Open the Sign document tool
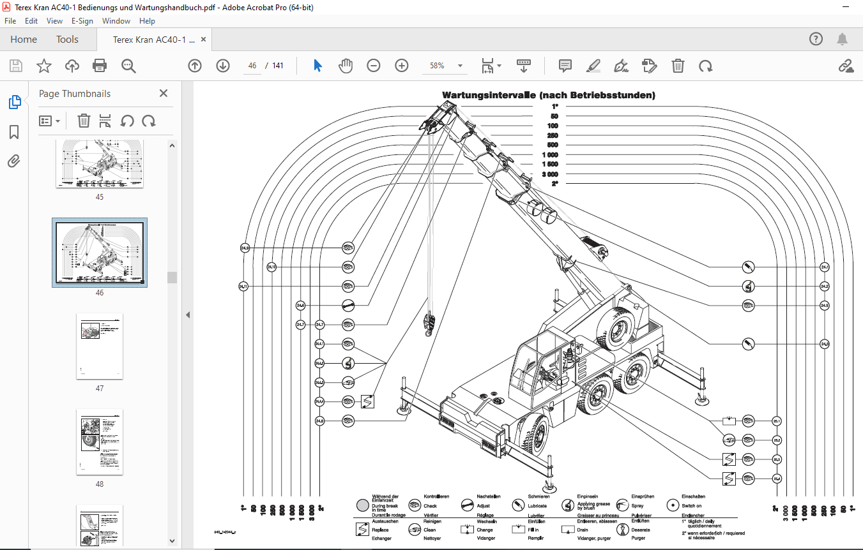This screenshot has width=863, height=550. pyautogui.click(x=622, y=66)
